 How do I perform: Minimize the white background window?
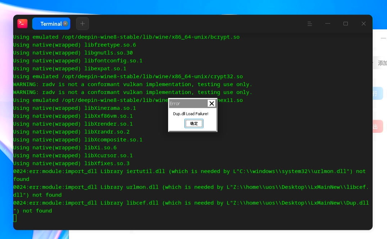(383, 38)
